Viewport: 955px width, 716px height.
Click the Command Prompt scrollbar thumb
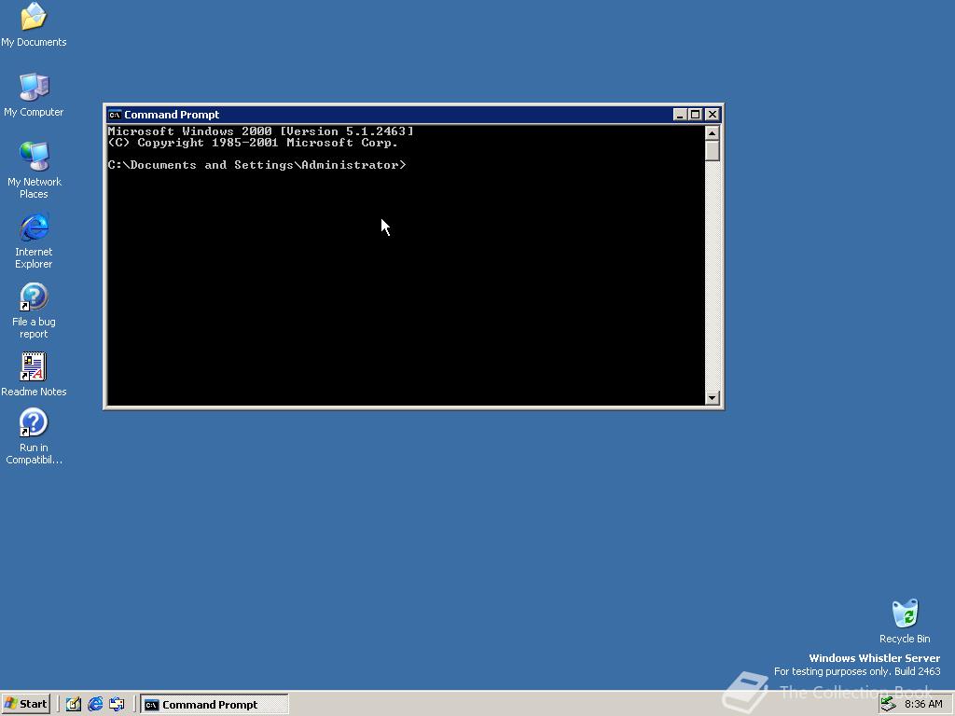coord(712,151)
